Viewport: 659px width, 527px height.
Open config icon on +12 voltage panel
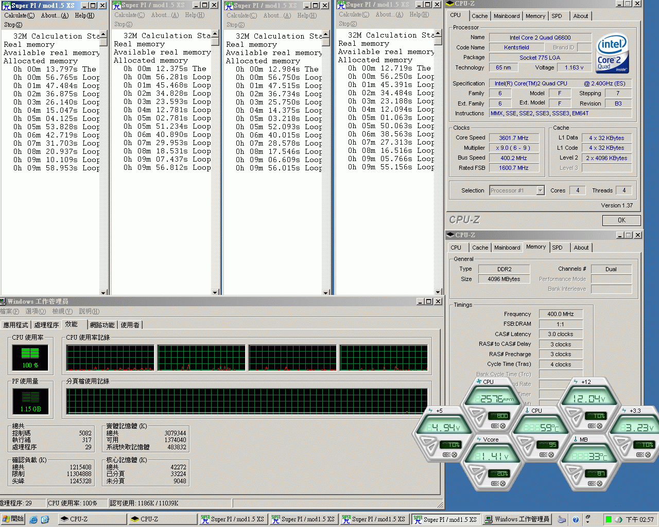591,426
